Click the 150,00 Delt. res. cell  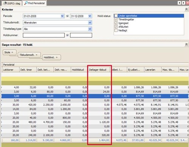click(x=62, y=122)
